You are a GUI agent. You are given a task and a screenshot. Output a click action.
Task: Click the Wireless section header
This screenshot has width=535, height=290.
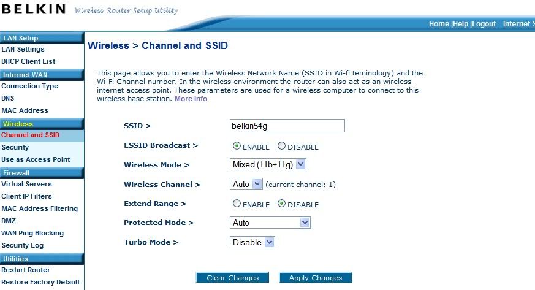[42, 124]
